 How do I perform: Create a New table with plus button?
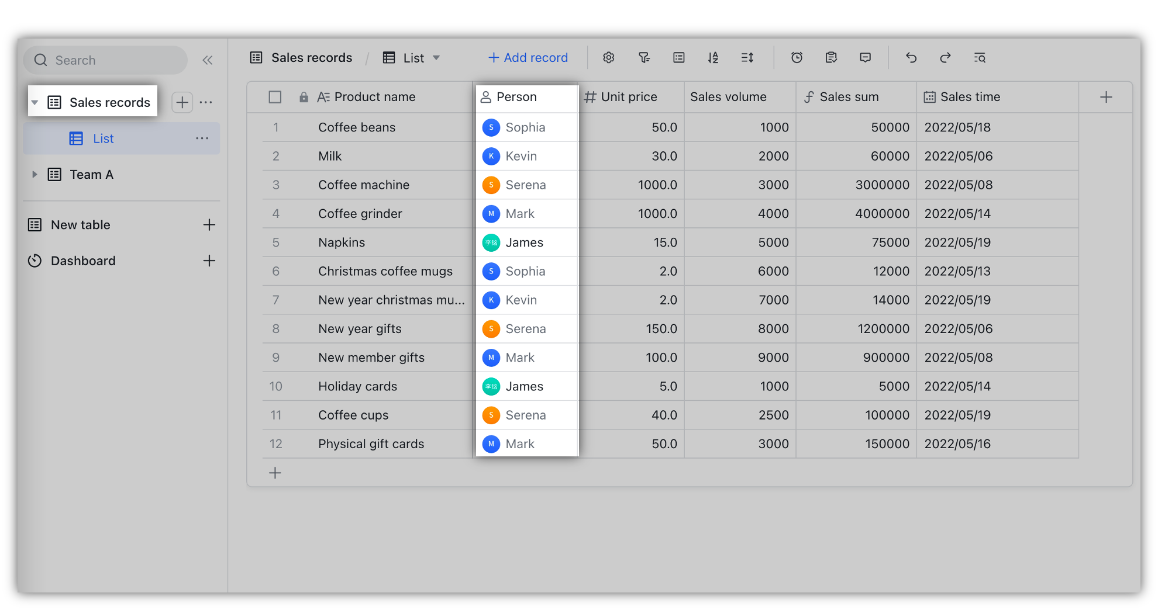[209, 225]
